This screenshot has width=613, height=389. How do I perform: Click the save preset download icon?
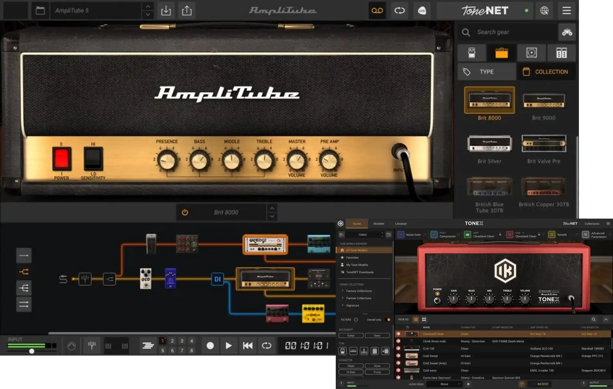pyautogui.click(x=166, y=11)
